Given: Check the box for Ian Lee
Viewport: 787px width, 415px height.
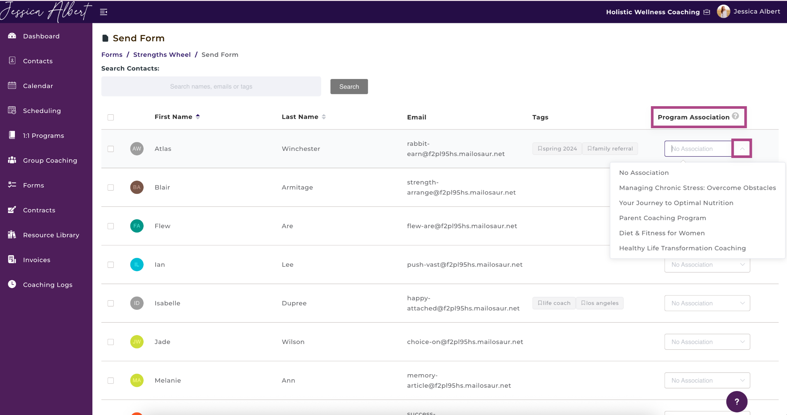Looking at the screenshot, I should tap(111, 264).
